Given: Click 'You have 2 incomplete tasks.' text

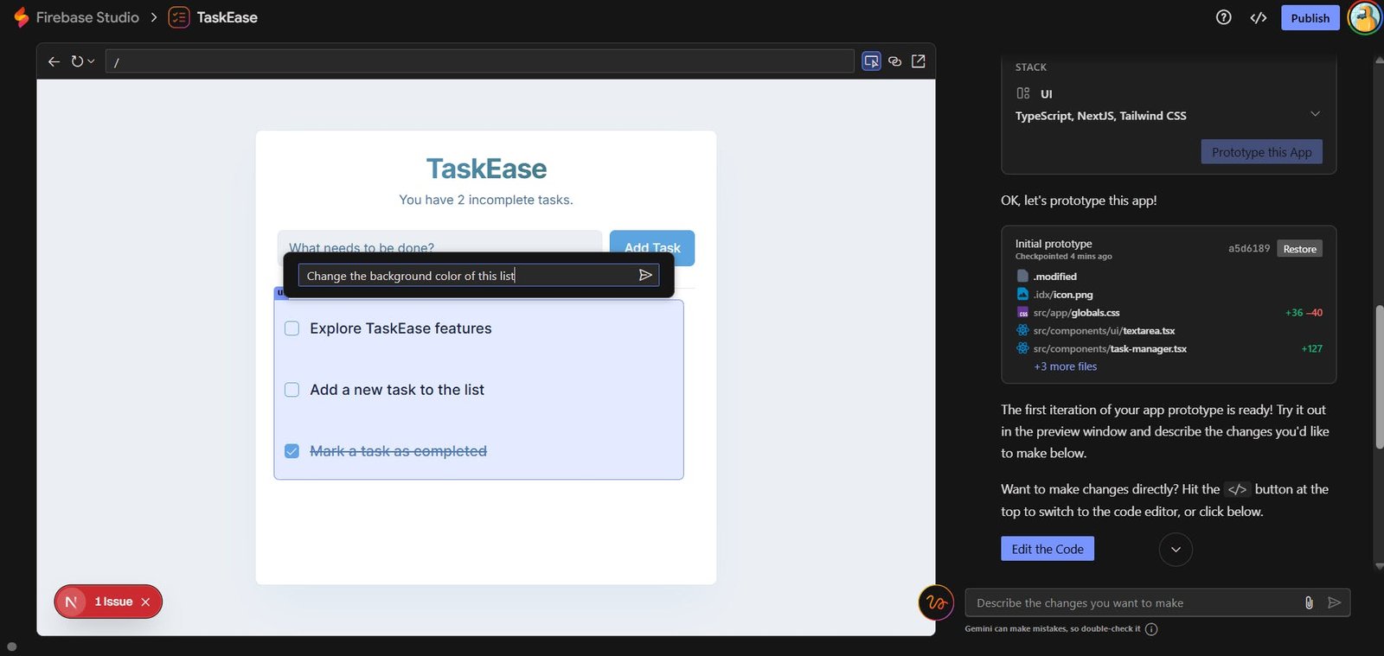Looking at the screenshot, I should tap(486, 200).
